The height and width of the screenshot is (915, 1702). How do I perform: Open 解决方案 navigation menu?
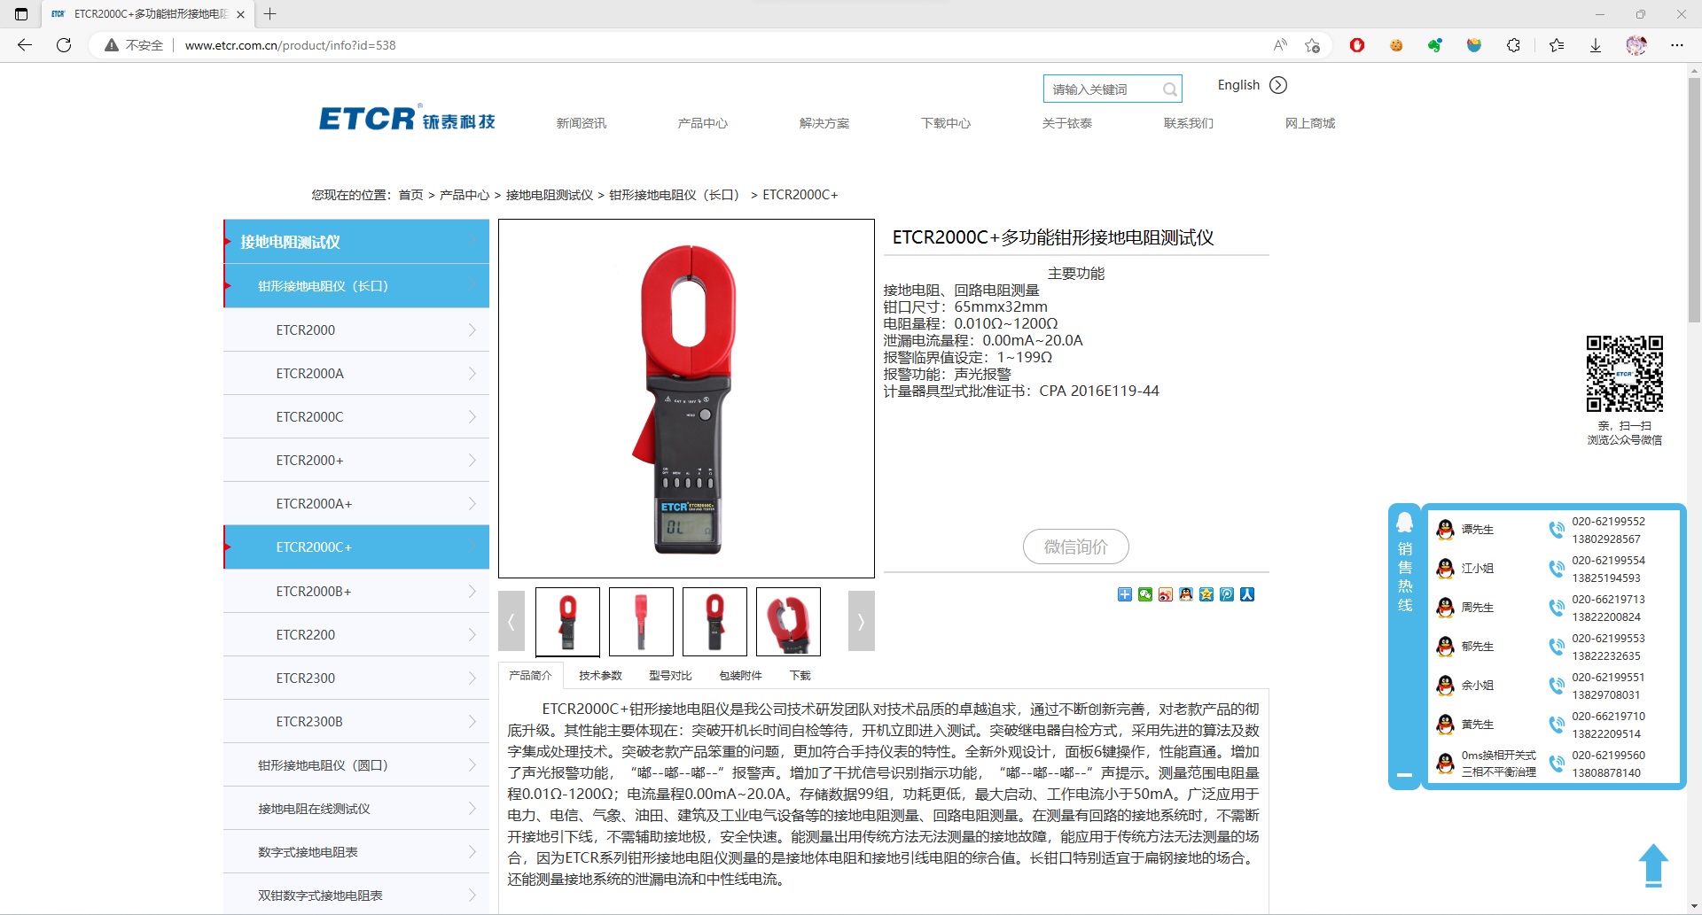coord(824,123)
